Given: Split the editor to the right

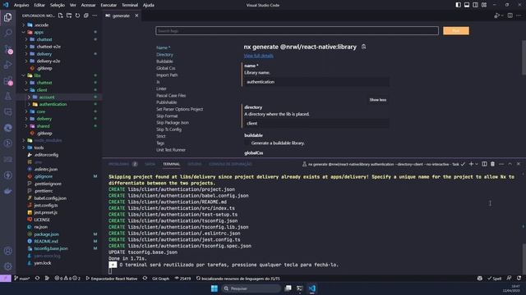Looking at the screenshot, I should tap(510, 16).
